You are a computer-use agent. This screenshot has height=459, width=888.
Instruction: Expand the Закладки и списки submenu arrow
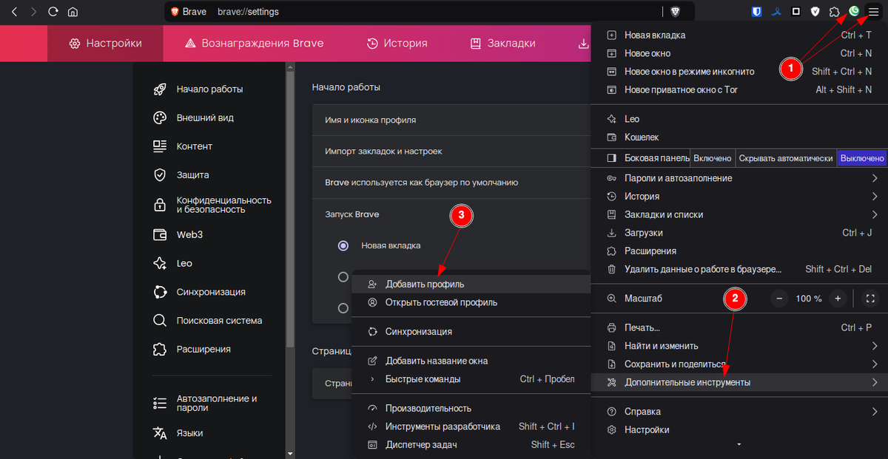tap(875, 214)
